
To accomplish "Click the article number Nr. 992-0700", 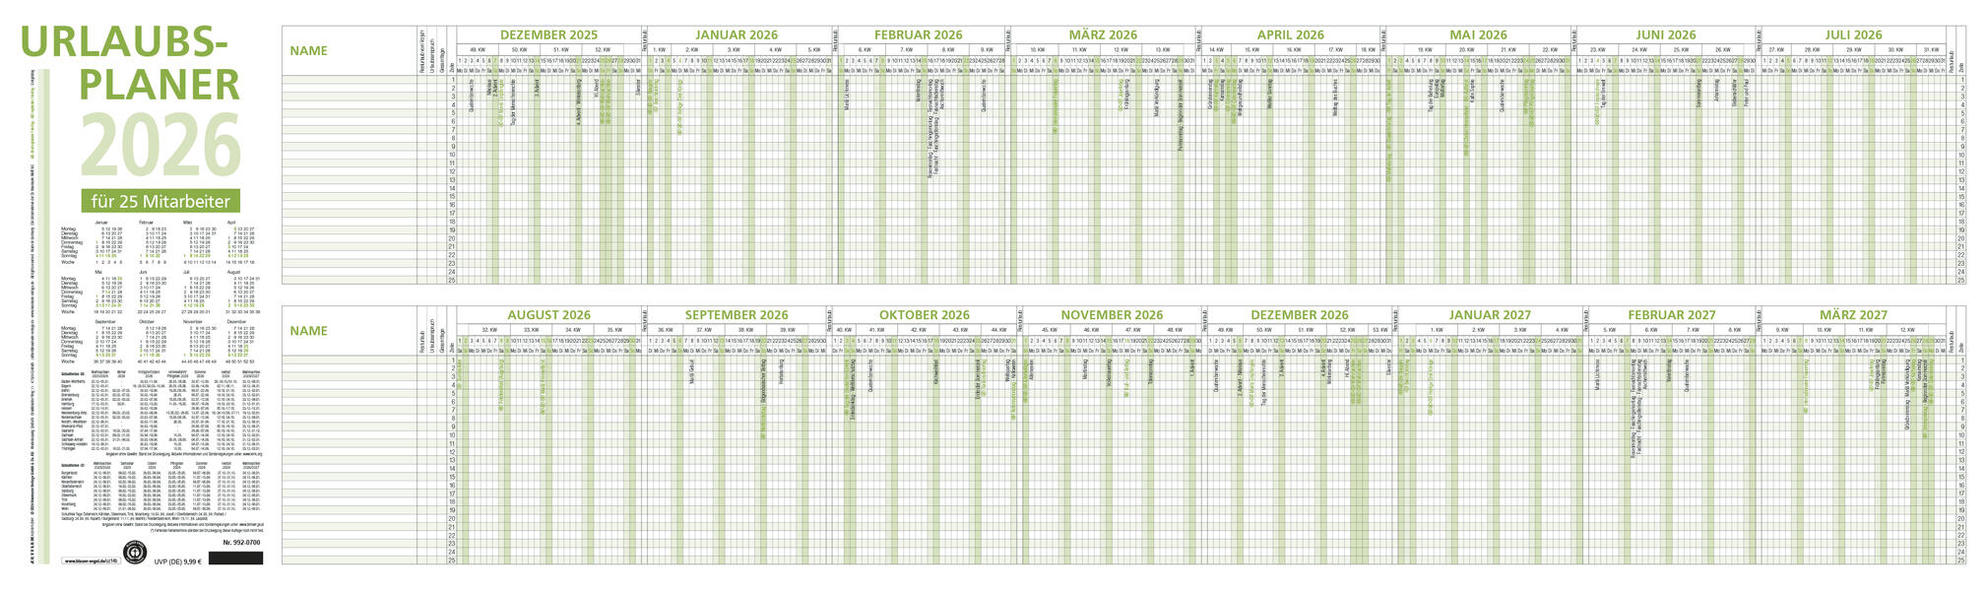I will pos(241,543).
